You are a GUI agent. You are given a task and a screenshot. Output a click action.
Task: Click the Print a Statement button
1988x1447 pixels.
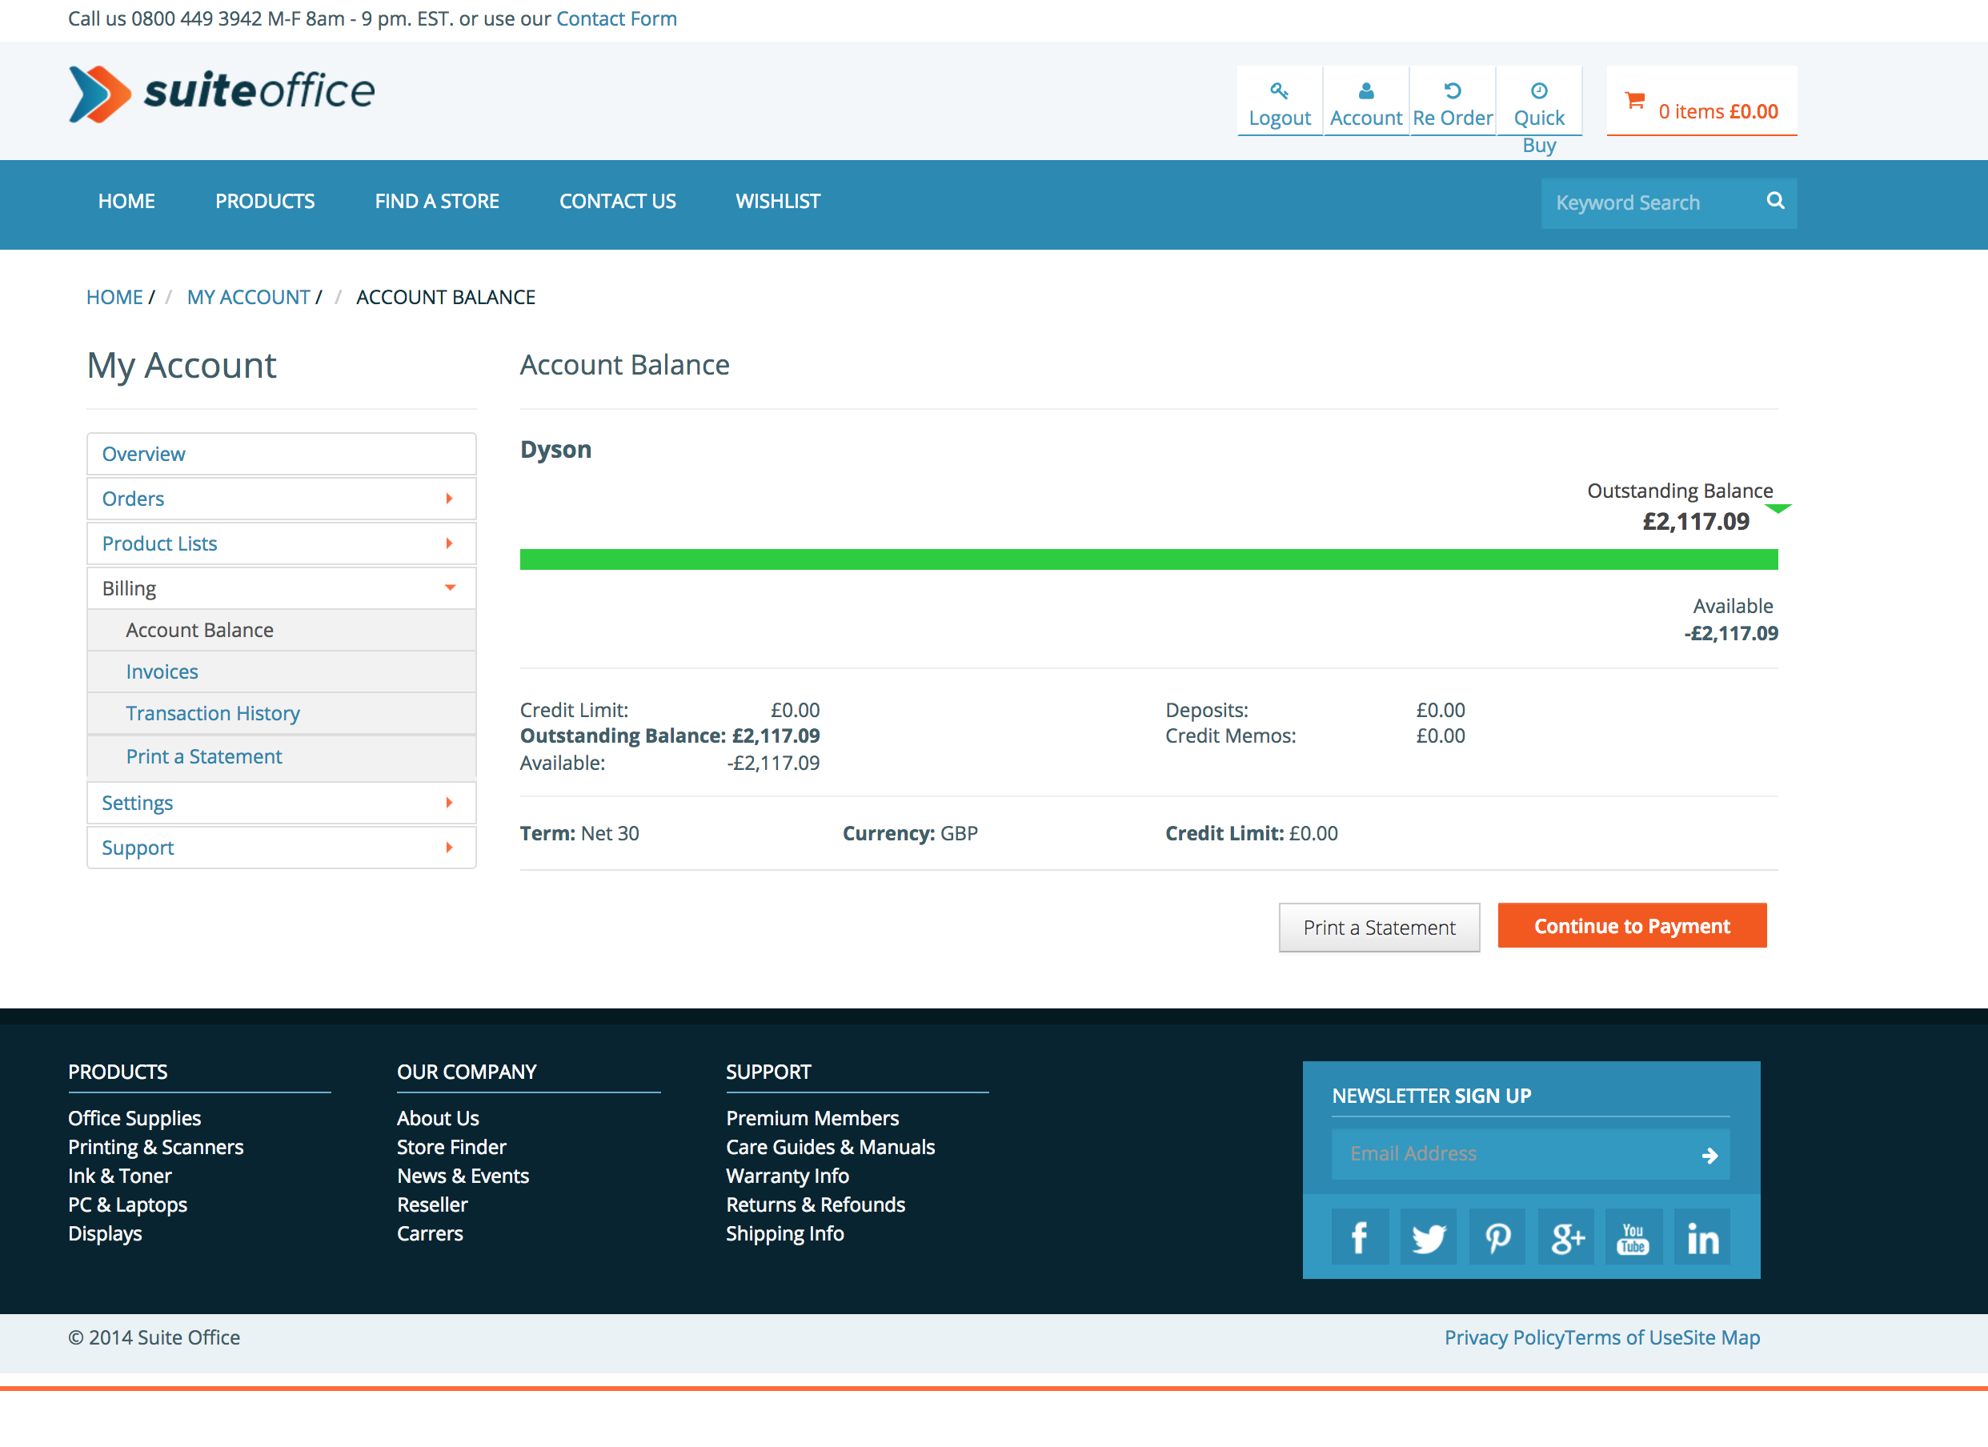click(1378, 928)
